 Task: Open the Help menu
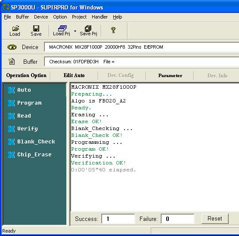click(118, 17)
